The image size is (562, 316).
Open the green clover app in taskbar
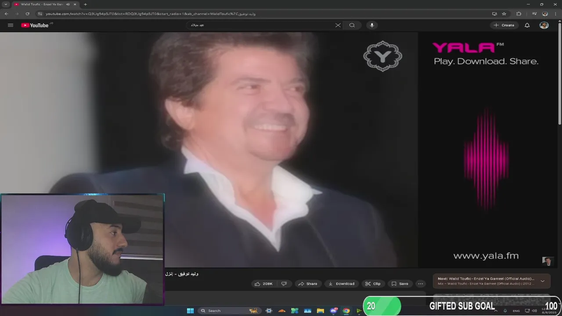[x=295, y=311]
